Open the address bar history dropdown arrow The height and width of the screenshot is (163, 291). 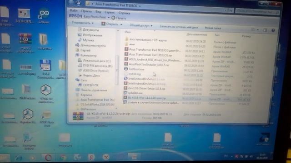coord(226,10)
